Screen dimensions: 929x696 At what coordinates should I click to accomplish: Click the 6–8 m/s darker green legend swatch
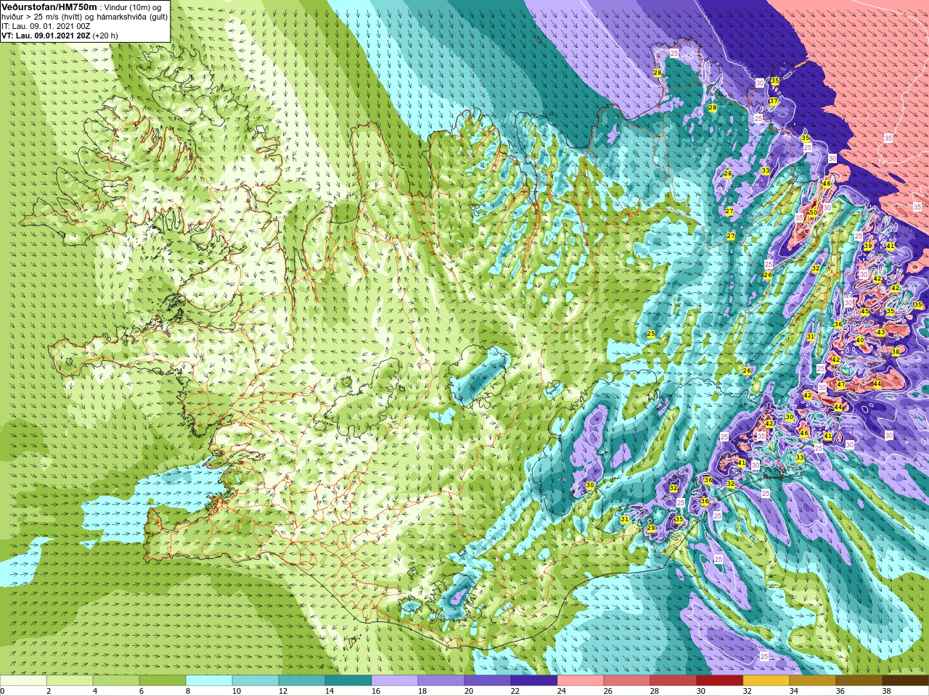163,681
